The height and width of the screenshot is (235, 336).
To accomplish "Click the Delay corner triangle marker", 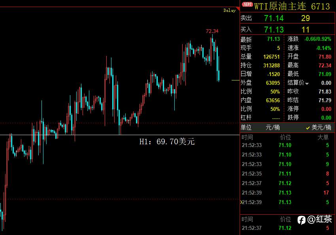I will pos(238,9).
